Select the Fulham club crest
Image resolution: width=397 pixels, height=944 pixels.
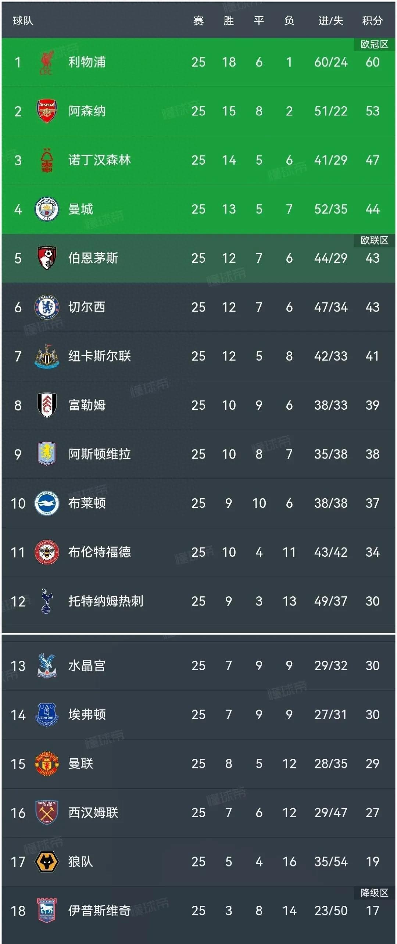[47, 405]
